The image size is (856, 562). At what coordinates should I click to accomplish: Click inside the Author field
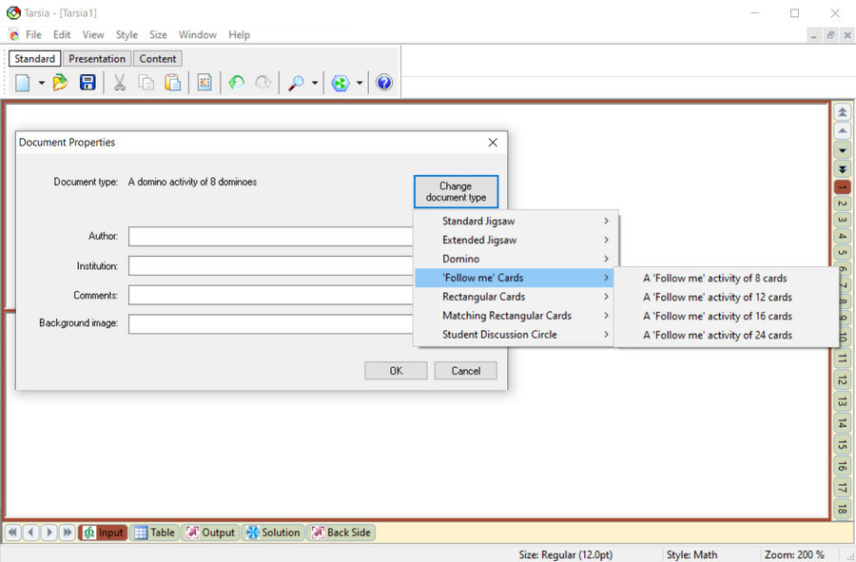[x=270, y=236]
